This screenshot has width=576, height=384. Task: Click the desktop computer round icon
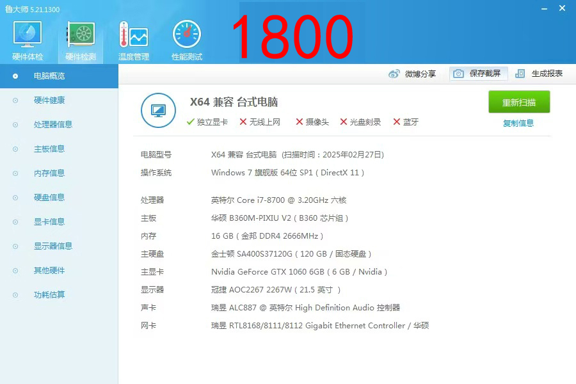(158, 110)
